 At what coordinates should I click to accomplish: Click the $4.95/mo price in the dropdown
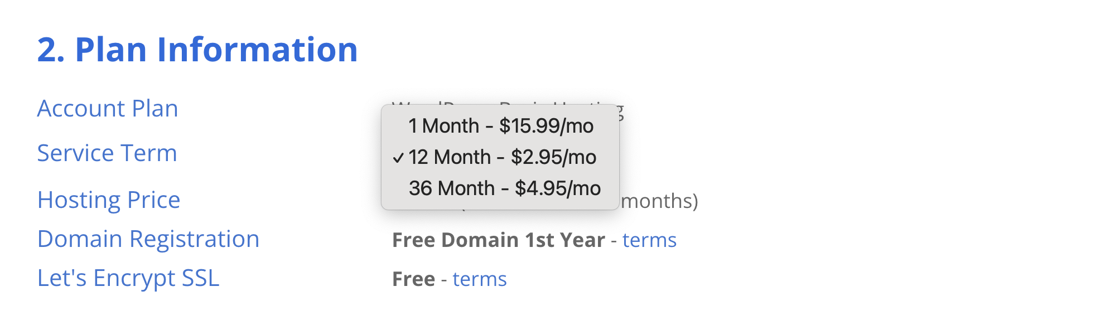click(557, 188)
